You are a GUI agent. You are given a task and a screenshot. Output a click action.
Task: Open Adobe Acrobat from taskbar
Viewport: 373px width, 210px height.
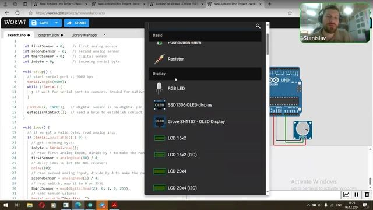pyautogui.click(x=114, y=205)
